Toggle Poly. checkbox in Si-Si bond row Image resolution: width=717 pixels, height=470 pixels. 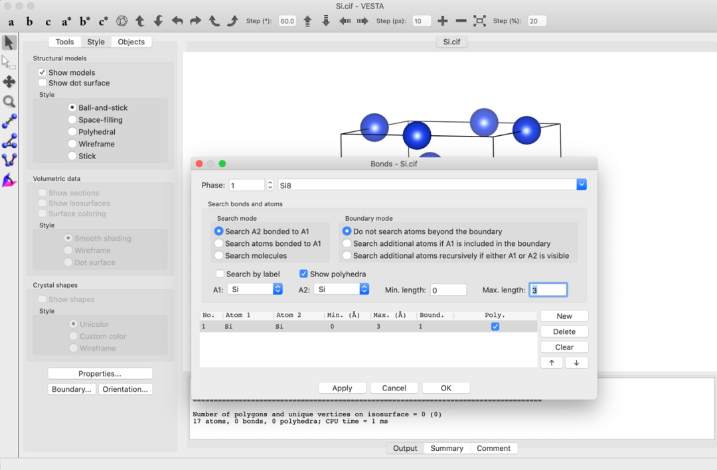click(x=495, y=327)
